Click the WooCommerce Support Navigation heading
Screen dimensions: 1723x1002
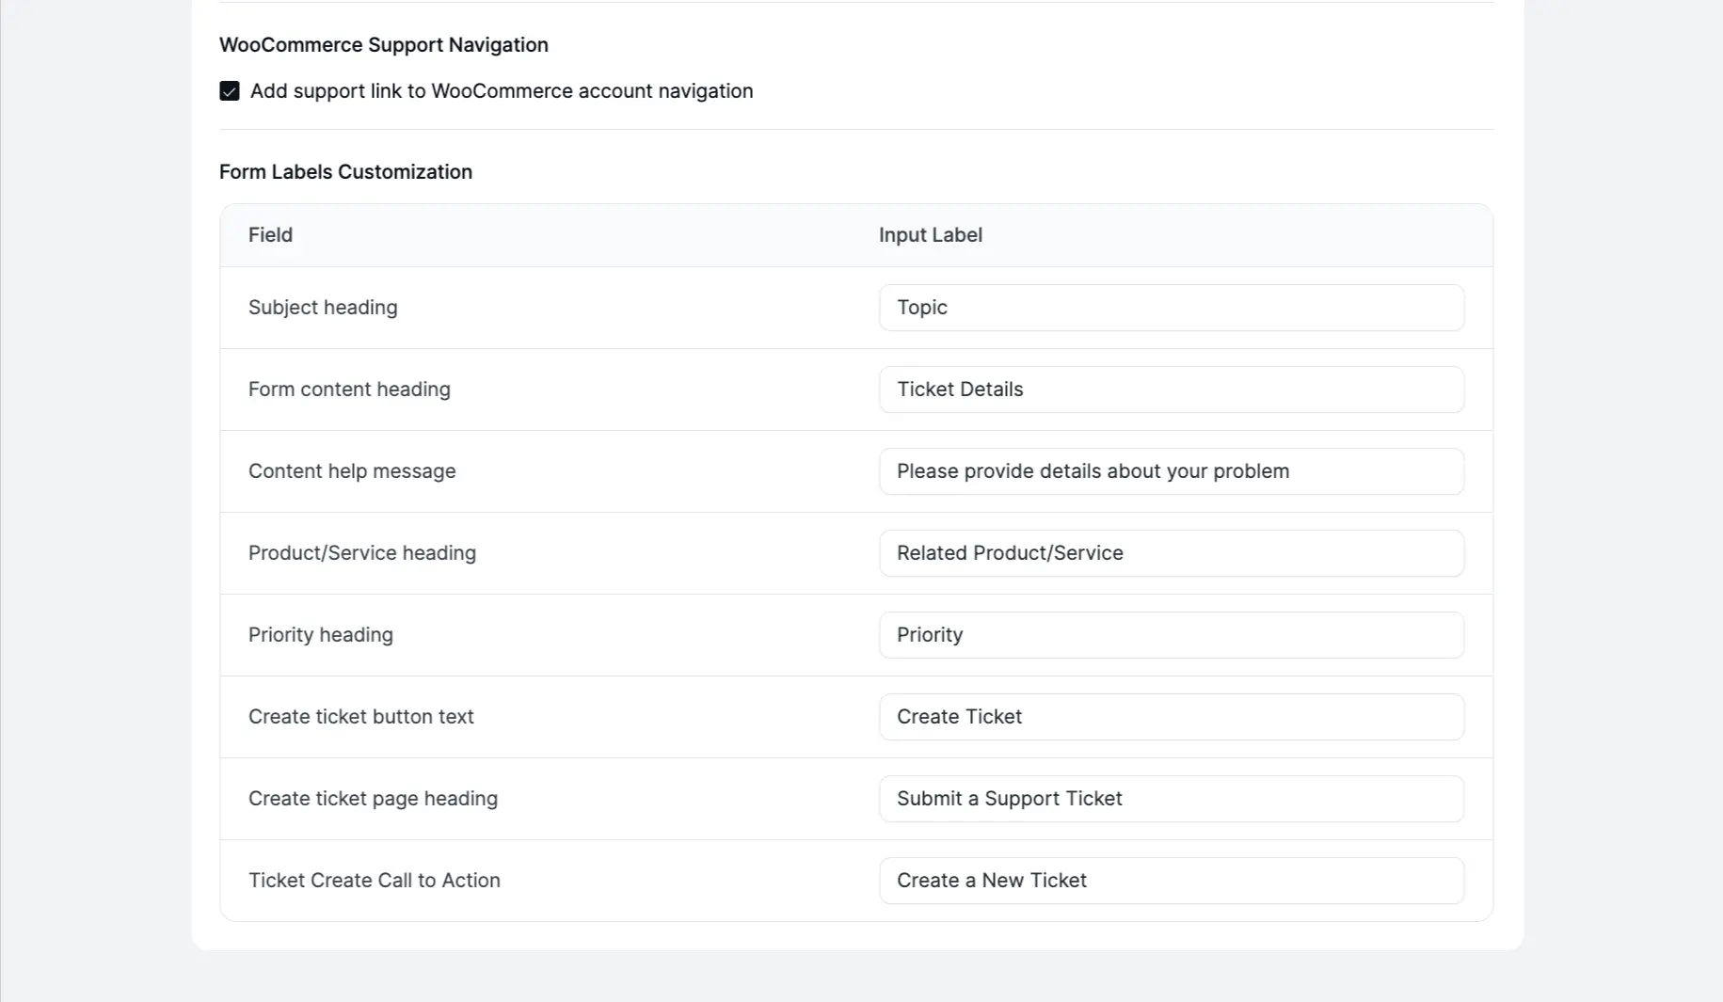coord(383,44)
